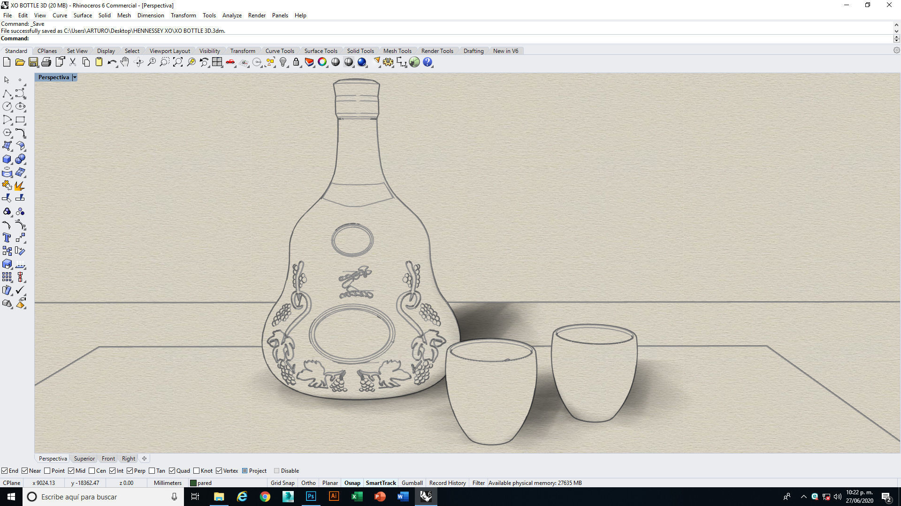Image resolution: width=901 pixels, height=506 pixels.
Task: Click the light bulb Hide objects icon
Action: [x=283, y=62]
